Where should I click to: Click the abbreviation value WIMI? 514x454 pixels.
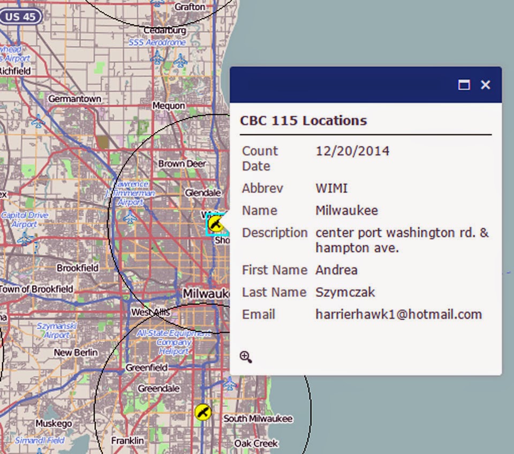pos(331,189)
